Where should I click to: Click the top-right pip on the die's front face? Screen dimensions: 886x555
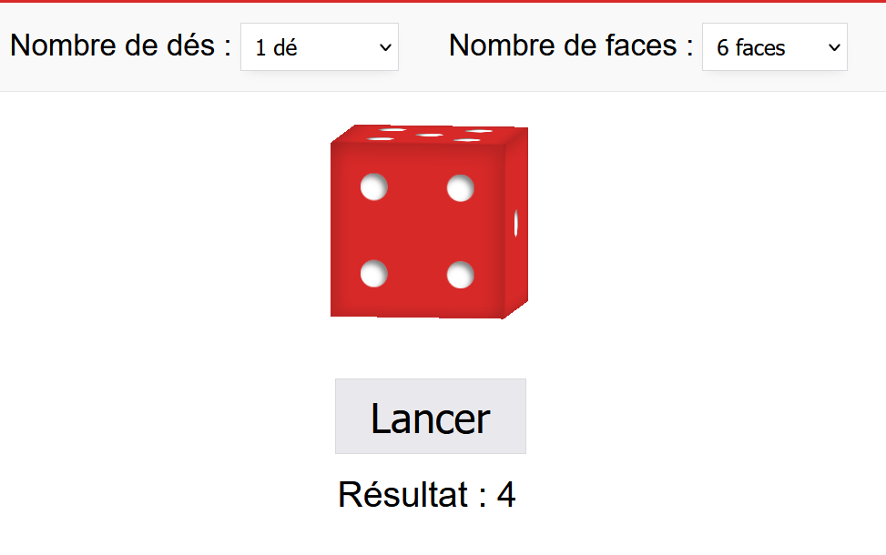pyautogui.click(x=460, y=188)
